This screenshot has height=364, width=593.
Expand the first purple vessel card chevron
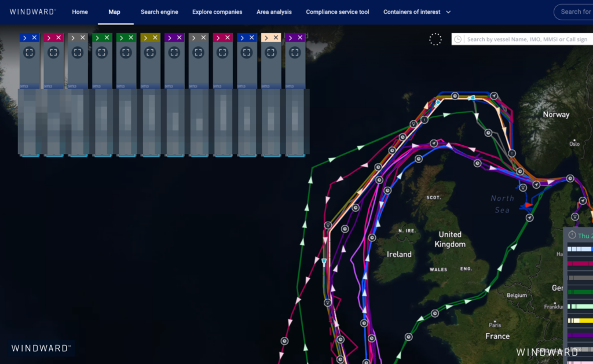click(x=170, y=38)
